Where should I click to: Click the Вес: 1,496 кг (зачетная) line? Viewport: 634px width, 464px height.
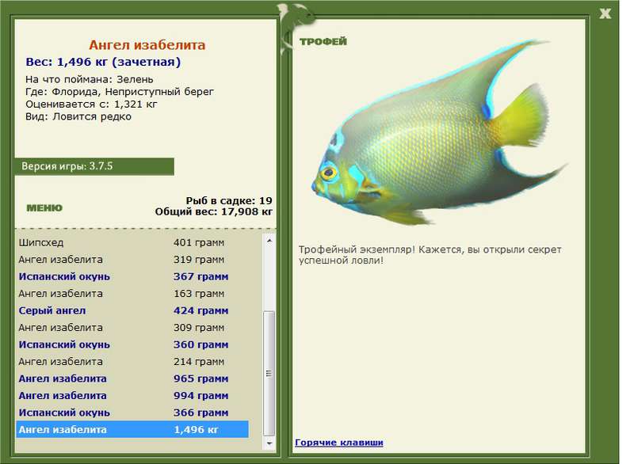103,63
